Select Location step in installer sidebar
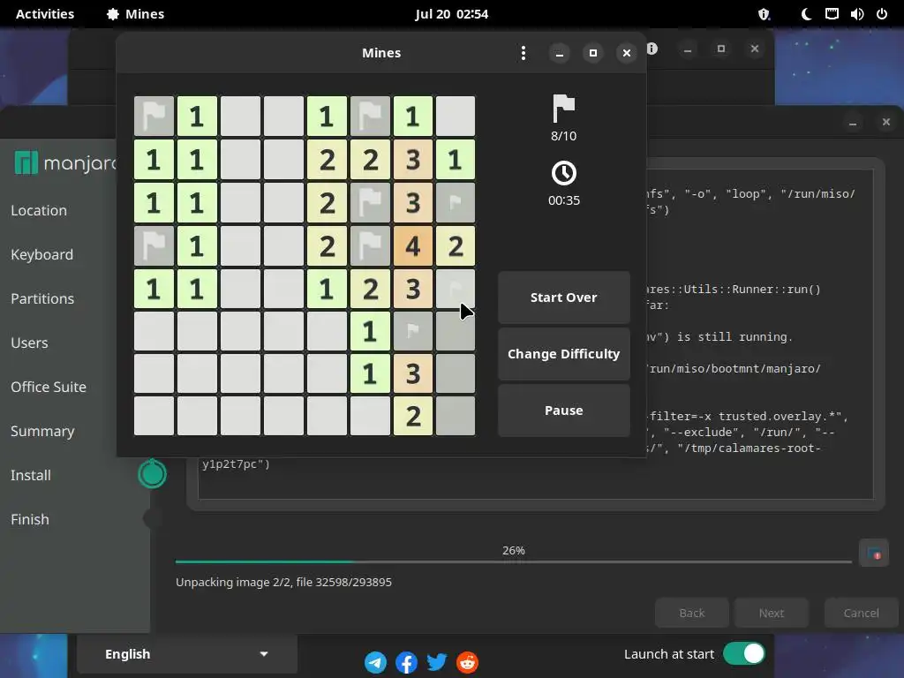 (x=39, y=210)
